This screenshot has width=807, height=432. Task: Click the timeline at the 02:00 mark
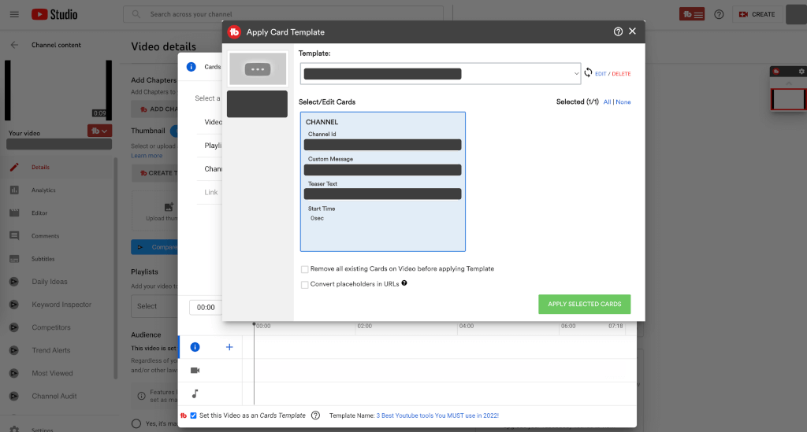coord(364,325)
